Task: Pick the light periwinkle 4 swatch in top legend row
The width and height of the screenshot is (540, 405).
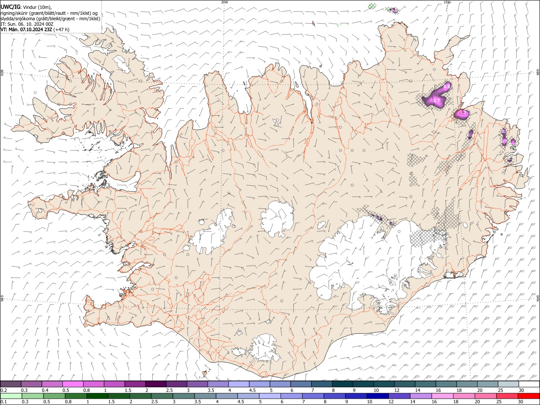Action: pos(239,384)
